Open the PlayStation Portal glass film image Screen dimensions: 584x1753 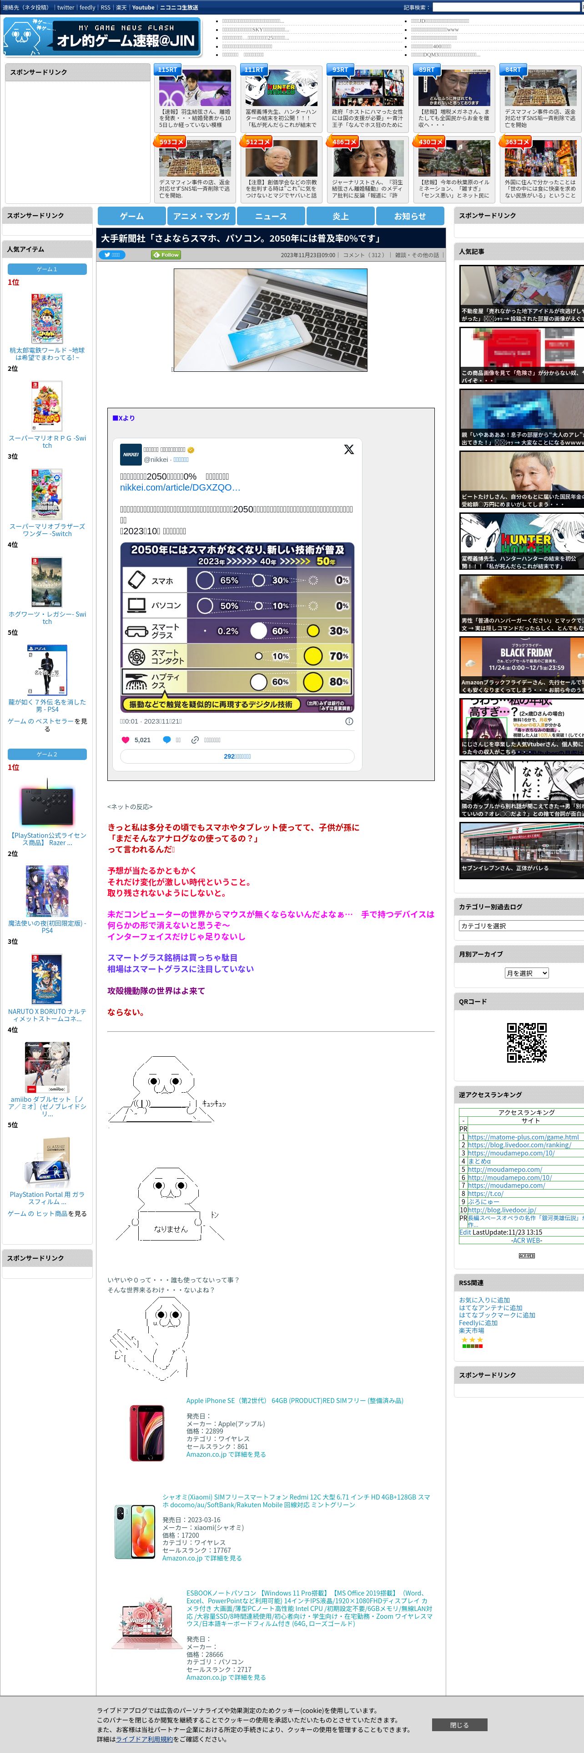point(47,1162)
